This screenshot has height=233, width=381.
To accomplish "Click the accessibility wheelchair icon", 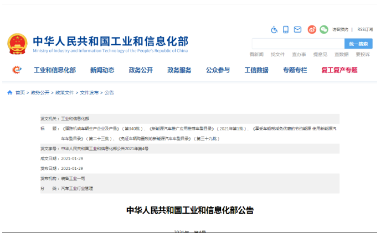I will (274, 29).
